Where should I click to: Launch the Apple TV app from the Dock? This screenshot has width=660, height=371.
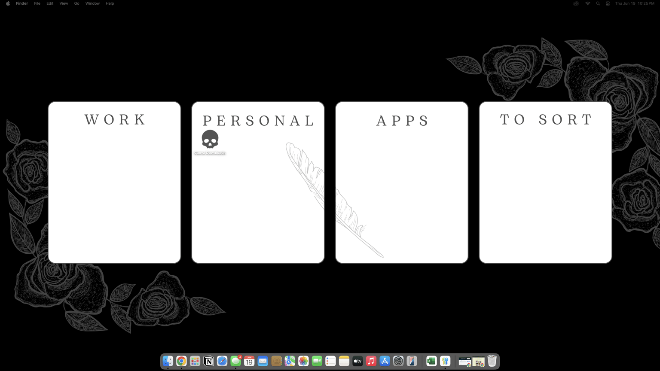click(x=357, y=361)
